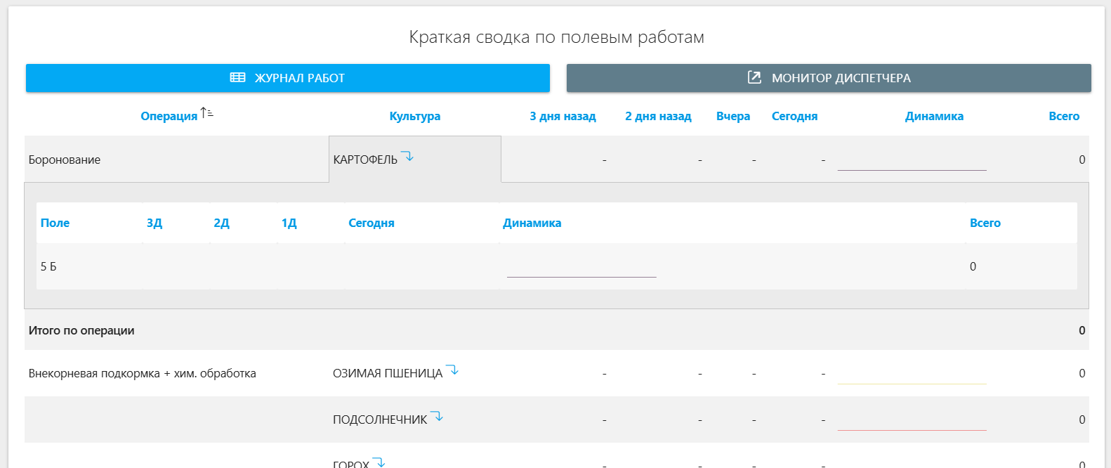Click the Динамика header in main table
The image size is (1111, 468).
coord(934,117)
